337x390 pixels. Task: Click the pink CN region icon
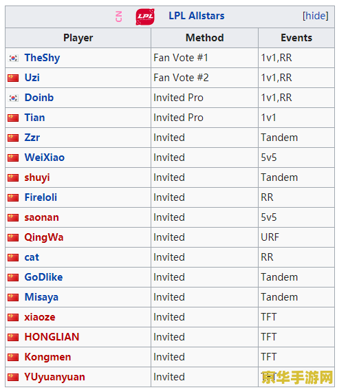pos(118,17)
